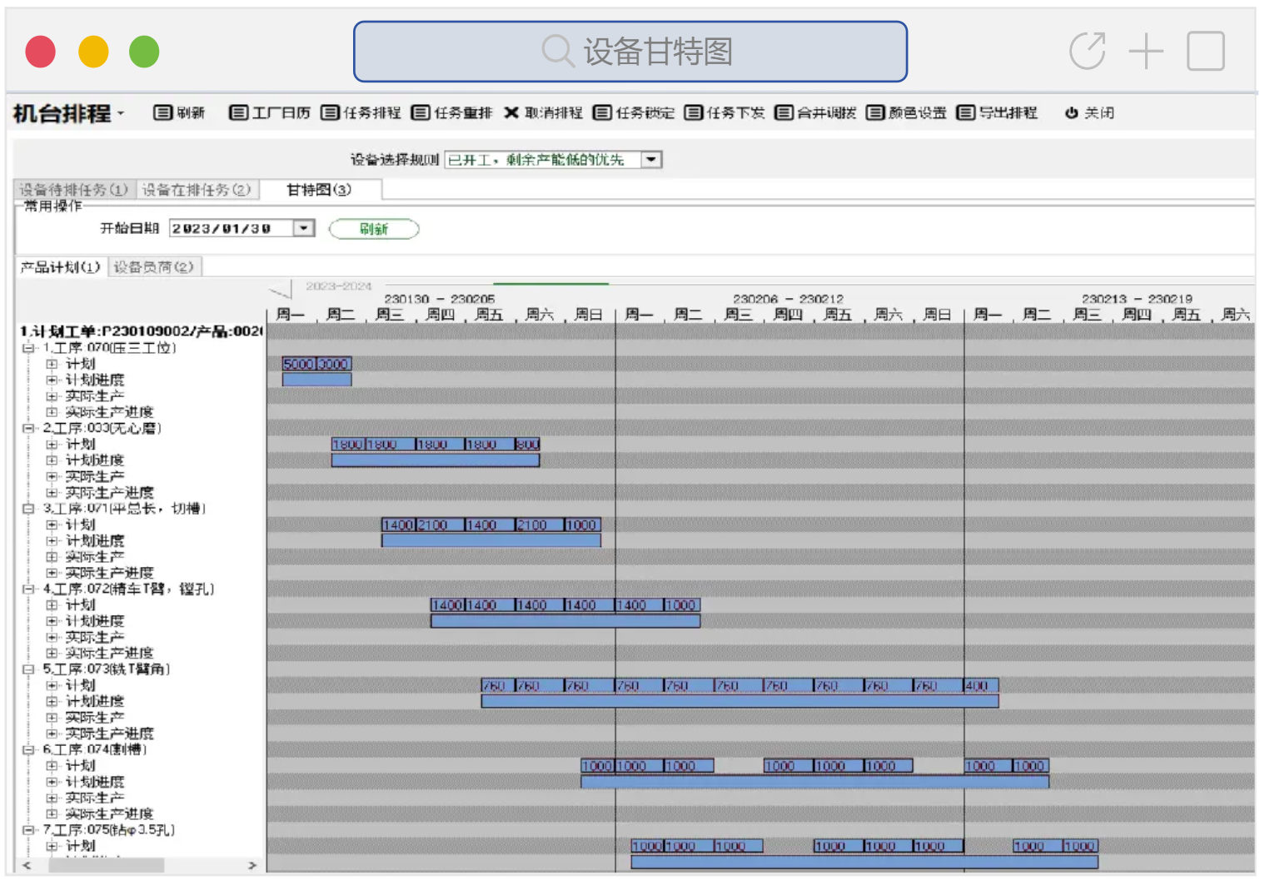Open the 机台排程 title menu arrow

(x=121, y=113)
